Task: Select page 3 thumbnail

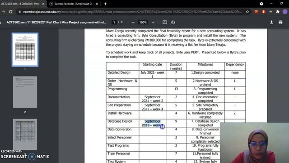Action: pyautogui.click(x=25, y=134)
